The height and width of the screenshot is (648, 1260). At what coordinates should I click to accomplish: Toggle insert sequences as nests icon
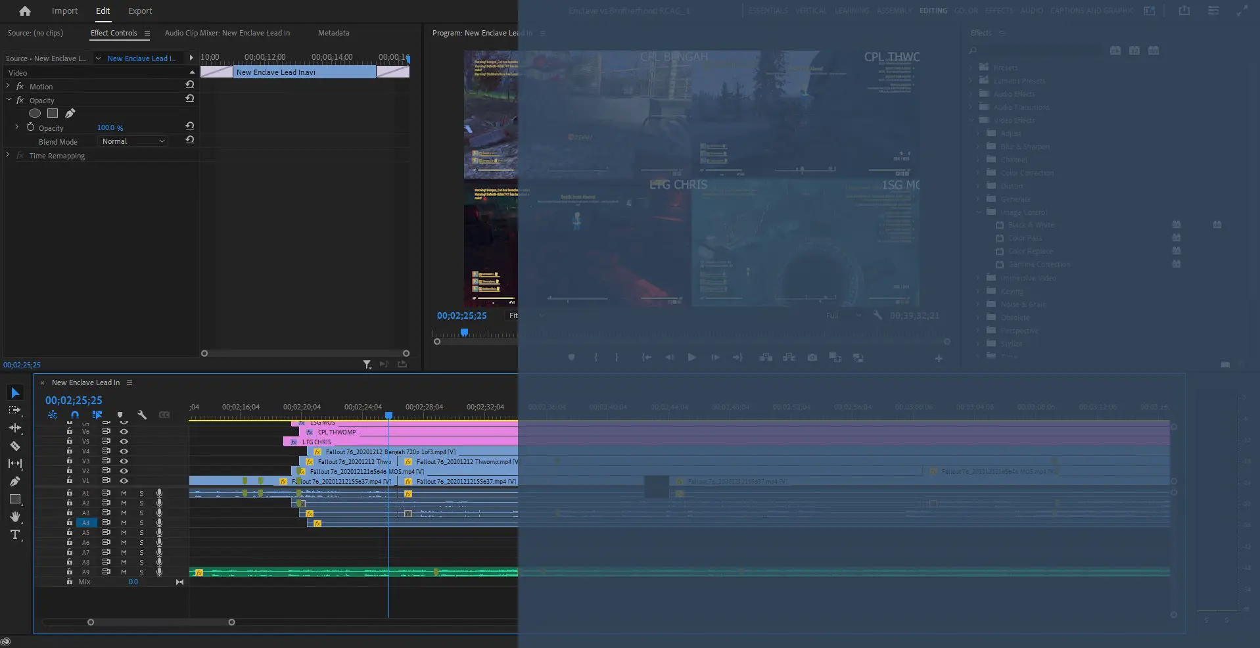point(53,415)
